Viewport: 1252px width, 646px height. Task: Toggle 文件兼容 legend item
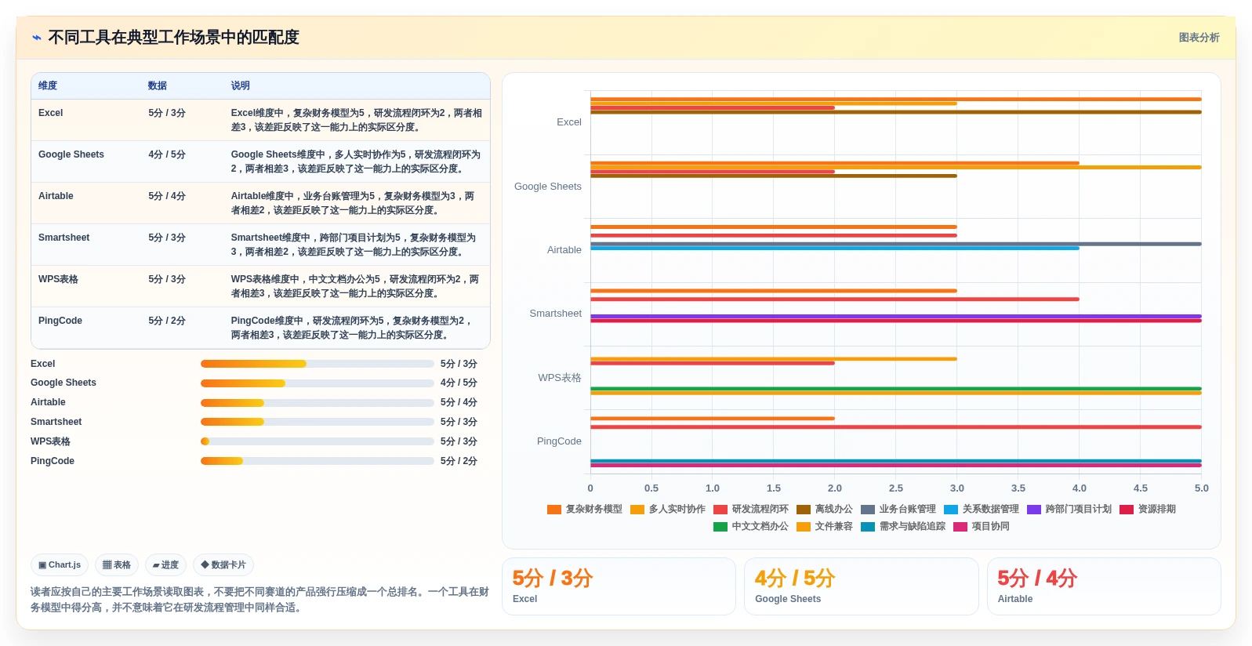click(825, 527)
